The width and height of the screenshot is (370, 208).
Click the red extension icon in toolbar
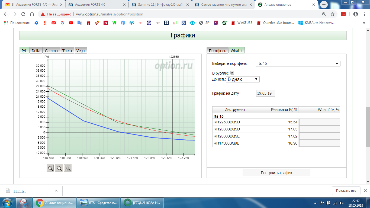click(343, 14)
